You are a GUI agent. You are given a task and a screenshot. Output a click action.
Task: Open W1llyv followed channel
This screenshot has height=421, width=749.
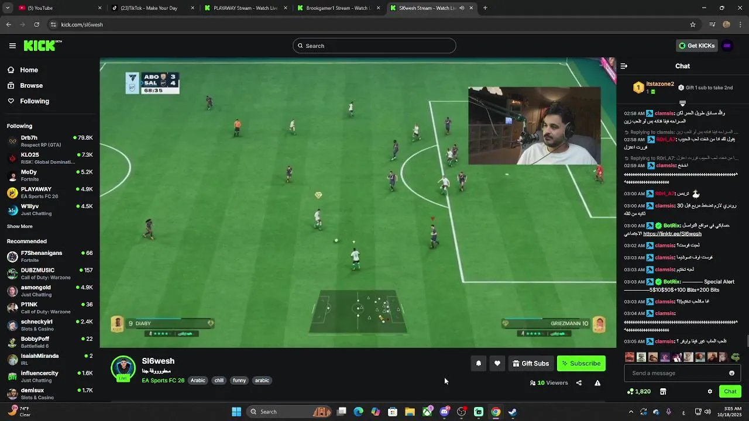point(50,209)
